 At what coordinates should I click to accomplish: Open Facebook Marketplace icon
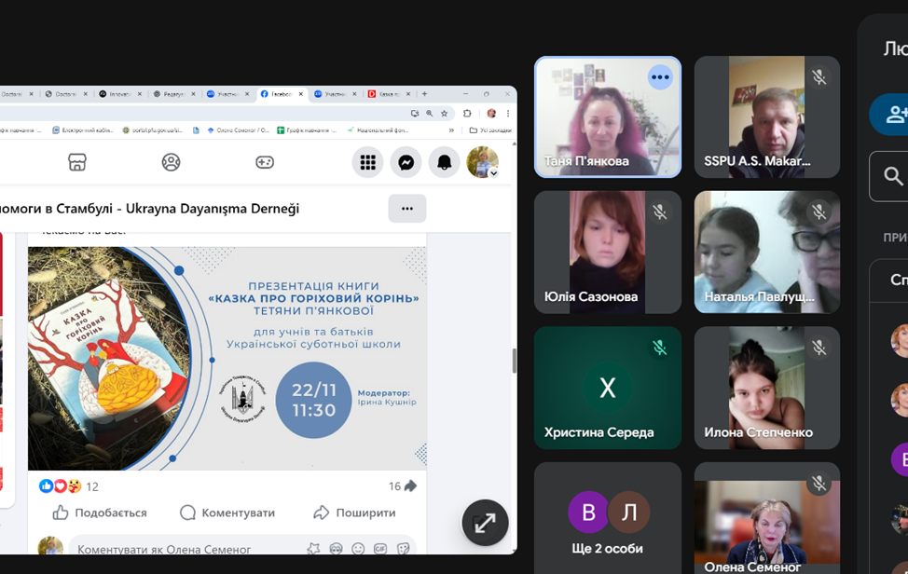tap(77, 162)
